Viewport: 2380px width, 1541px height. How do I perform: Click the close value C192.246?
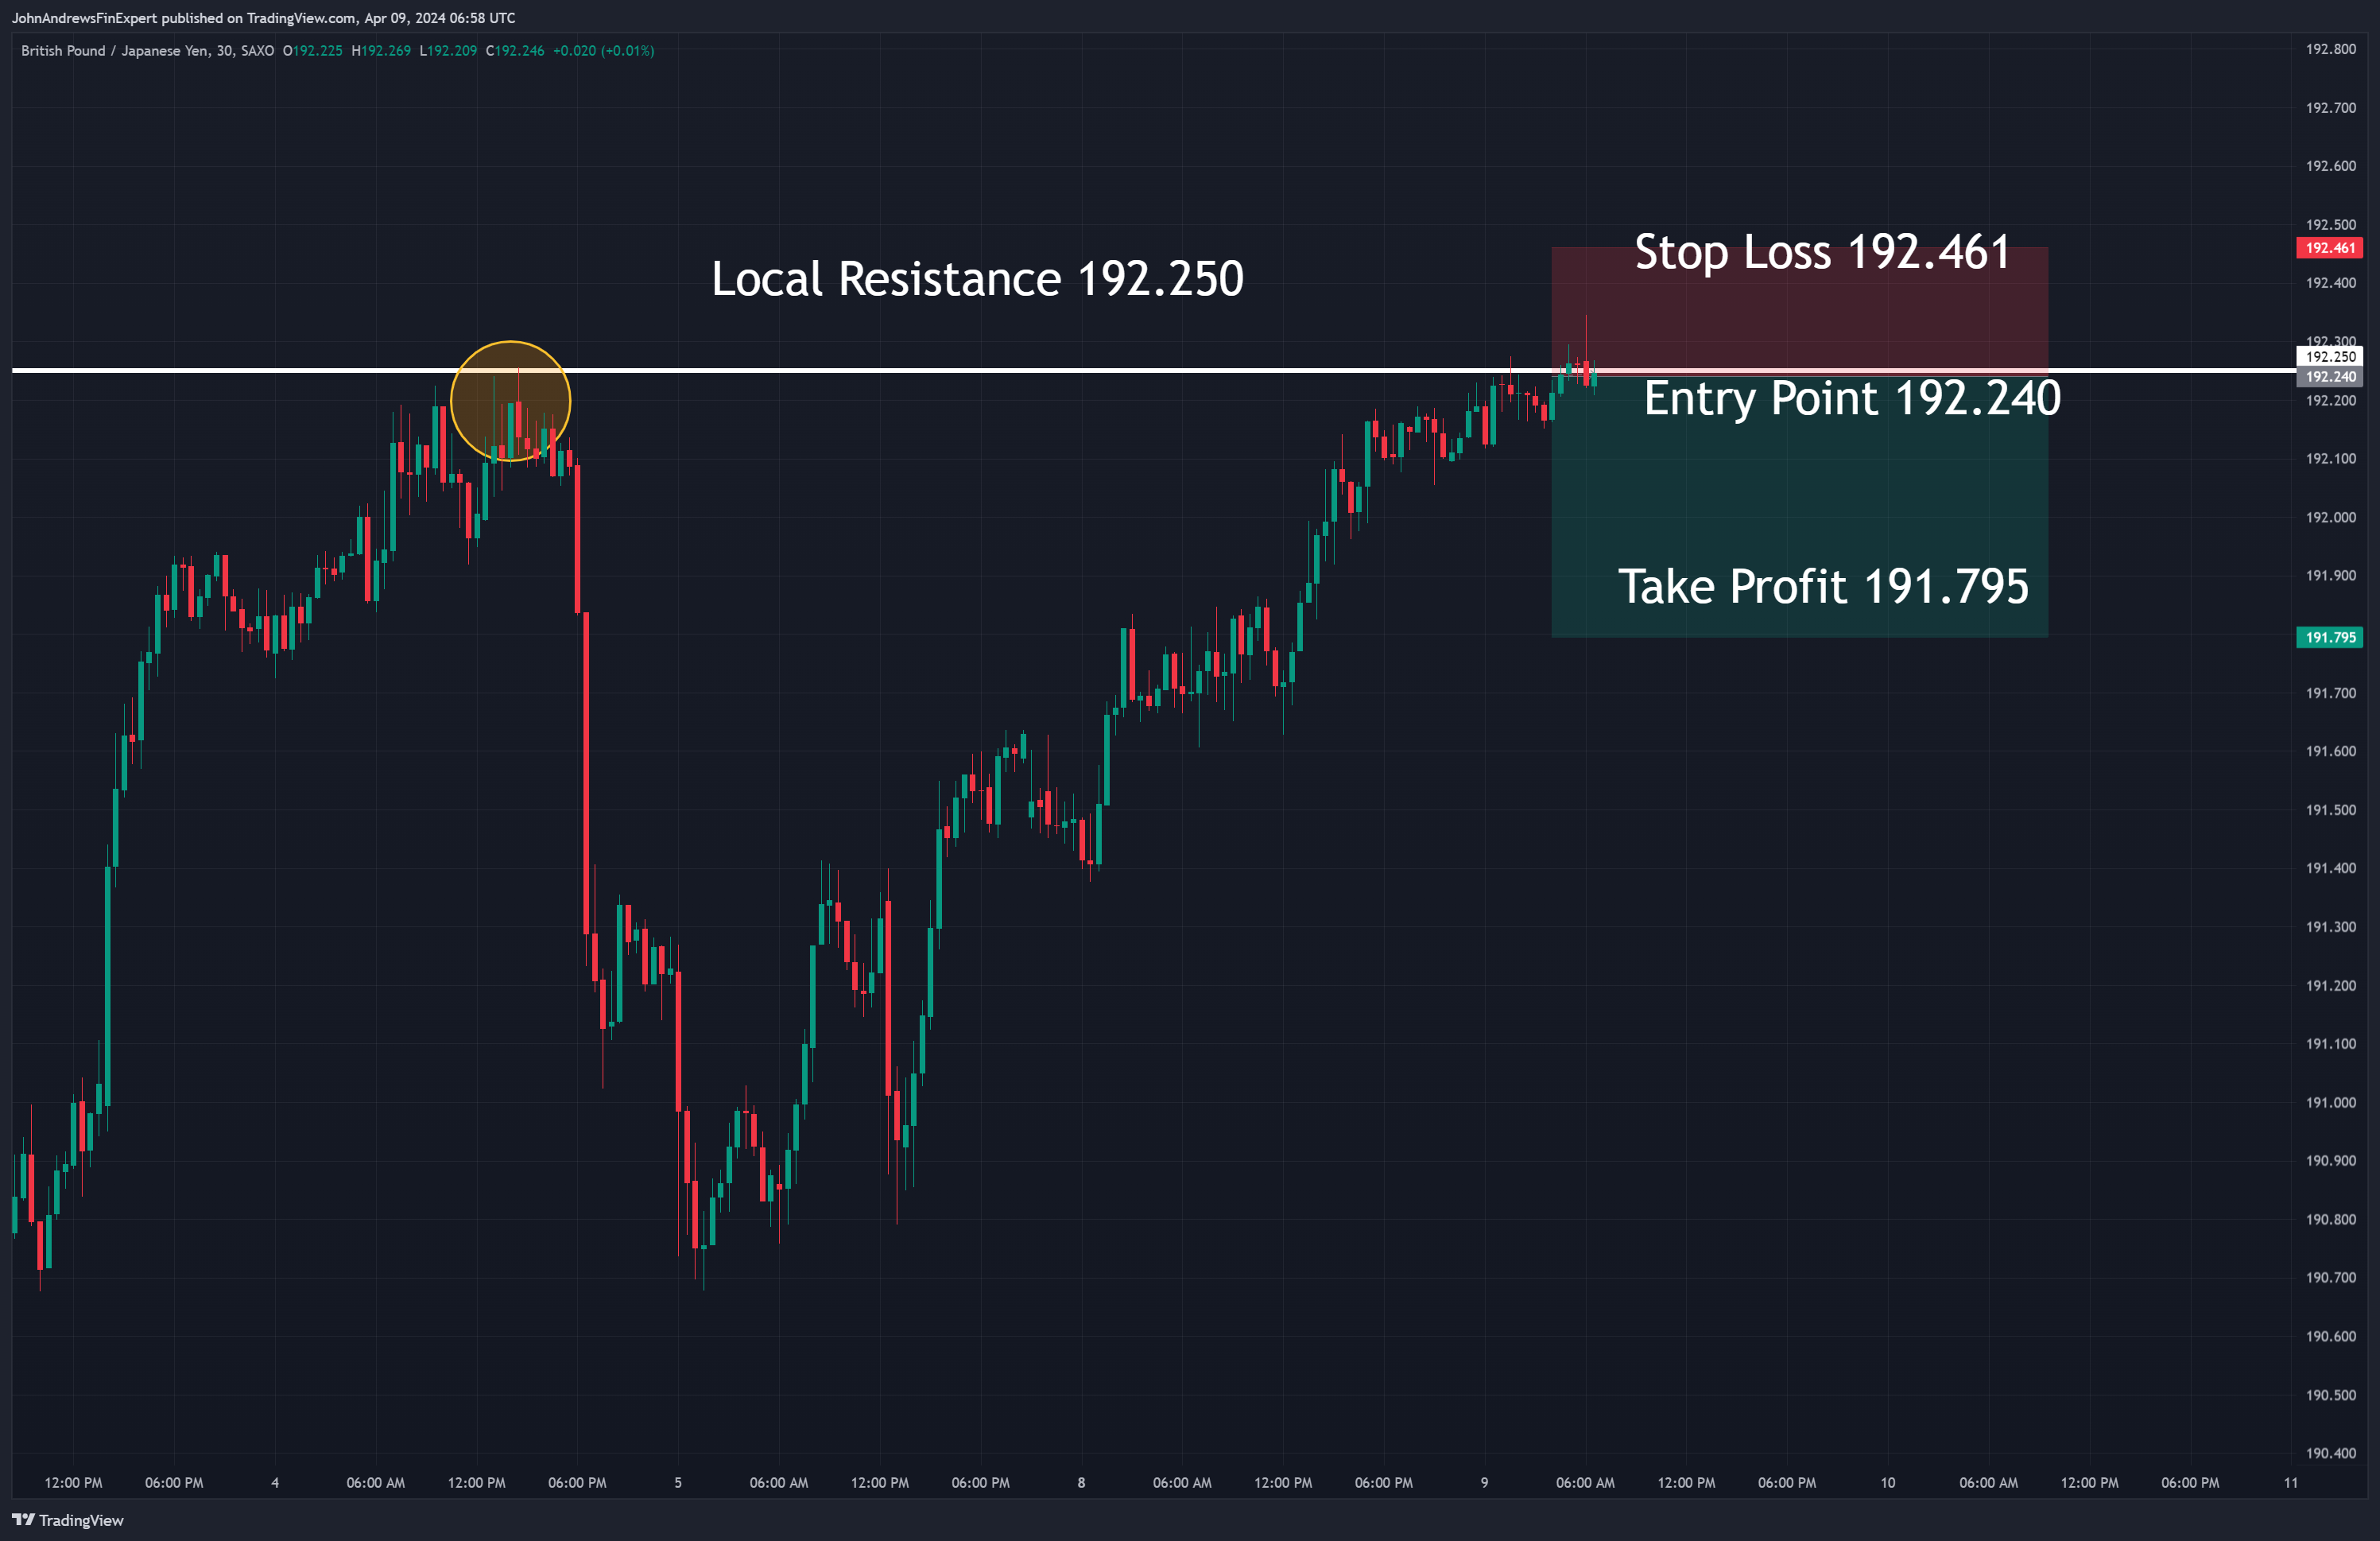[x=515, y=51]
